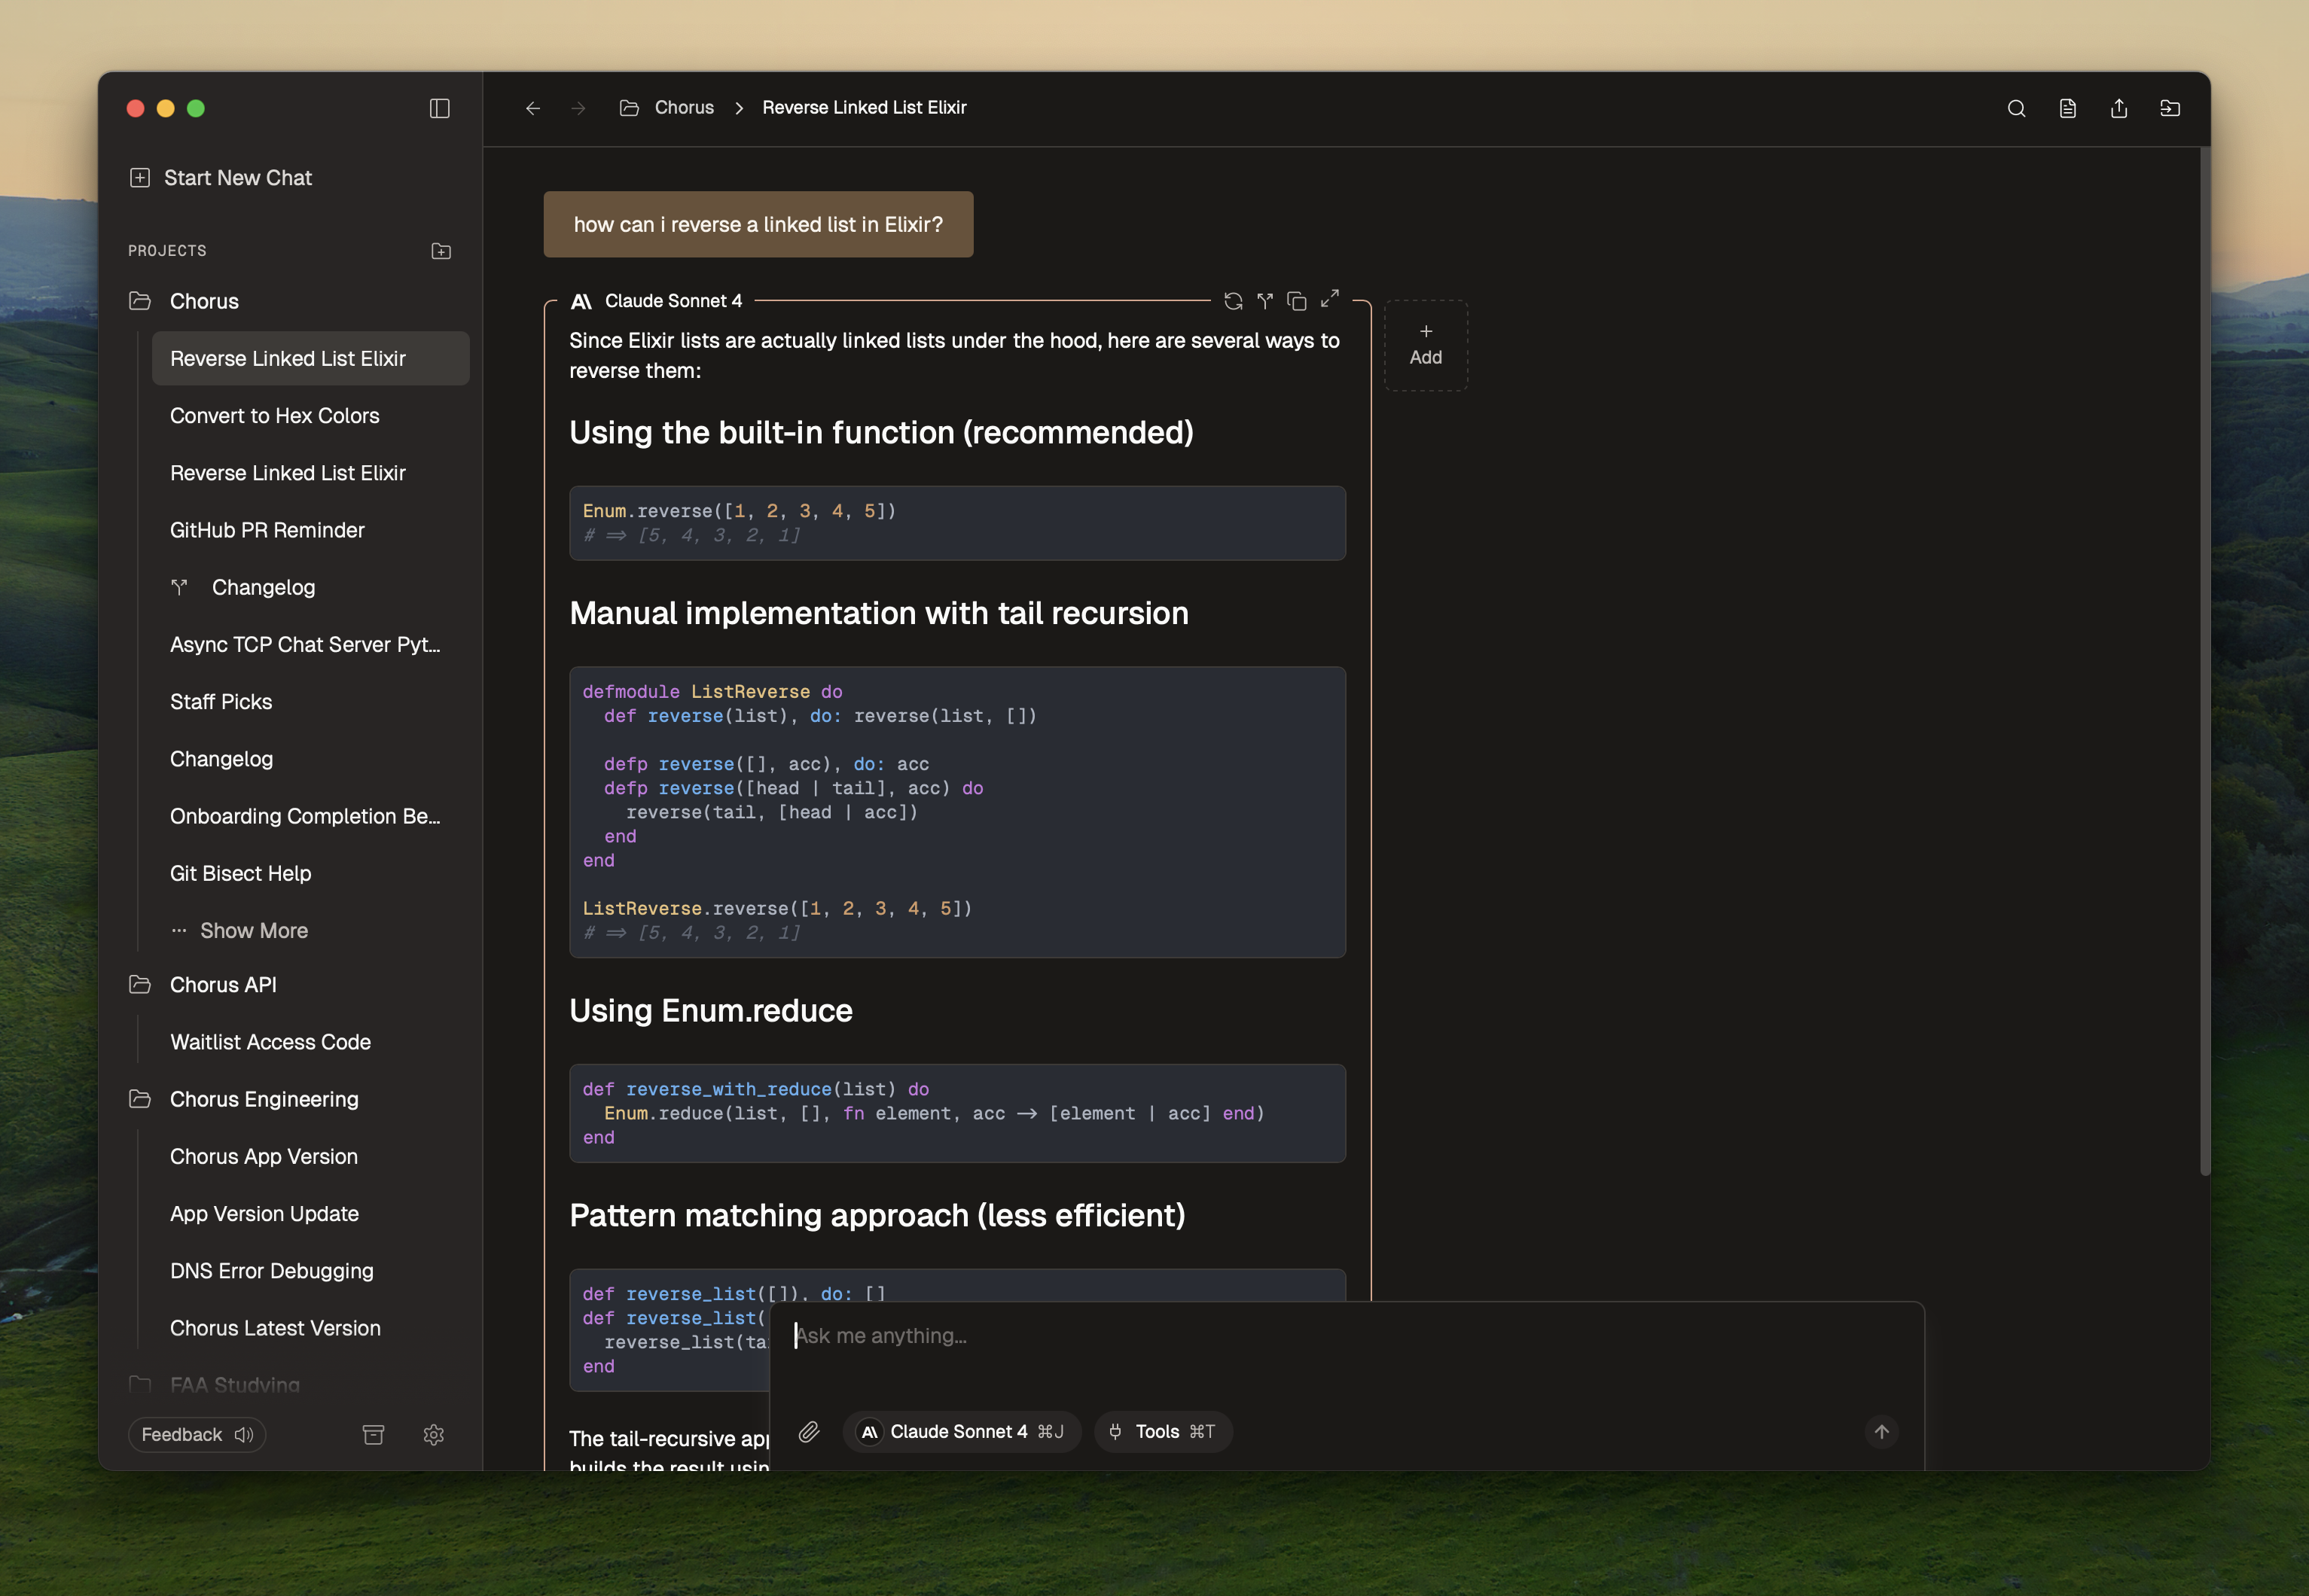
Task: Click the new project folder icon
Action: (441, 251)
